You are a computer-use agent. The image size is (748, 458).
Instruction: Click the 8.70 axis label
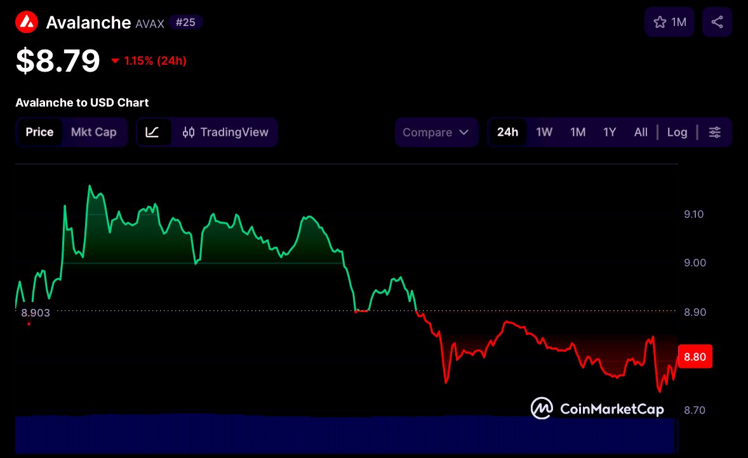694,410
